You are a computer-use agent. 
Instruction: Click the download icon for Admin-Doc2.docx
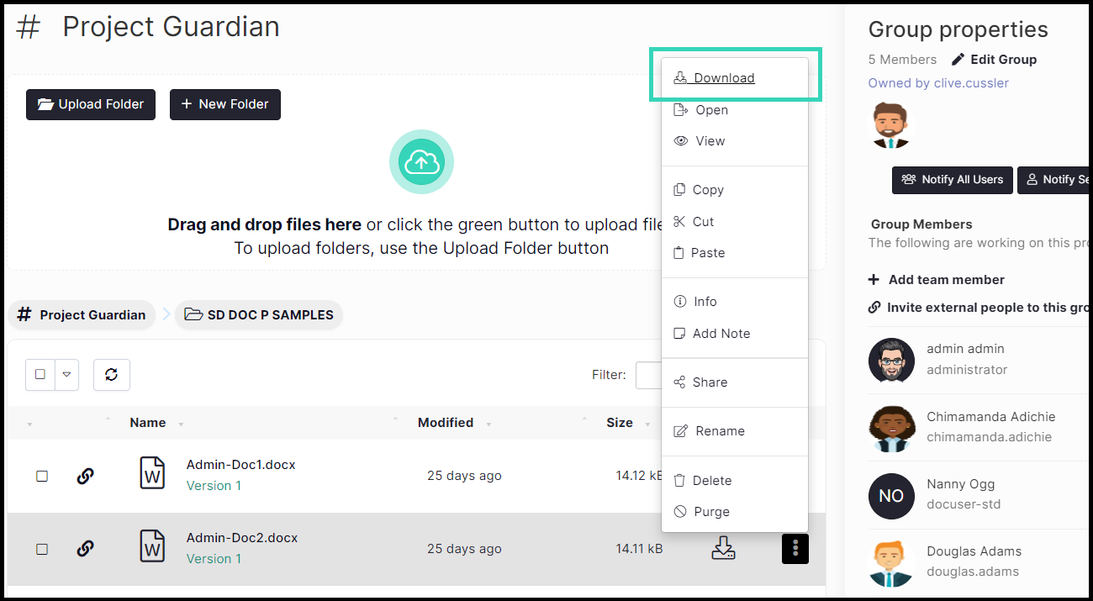coord(723,549)
